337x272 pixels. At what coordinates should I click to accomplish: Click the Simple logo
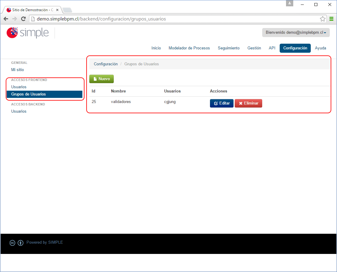[27, 33]
